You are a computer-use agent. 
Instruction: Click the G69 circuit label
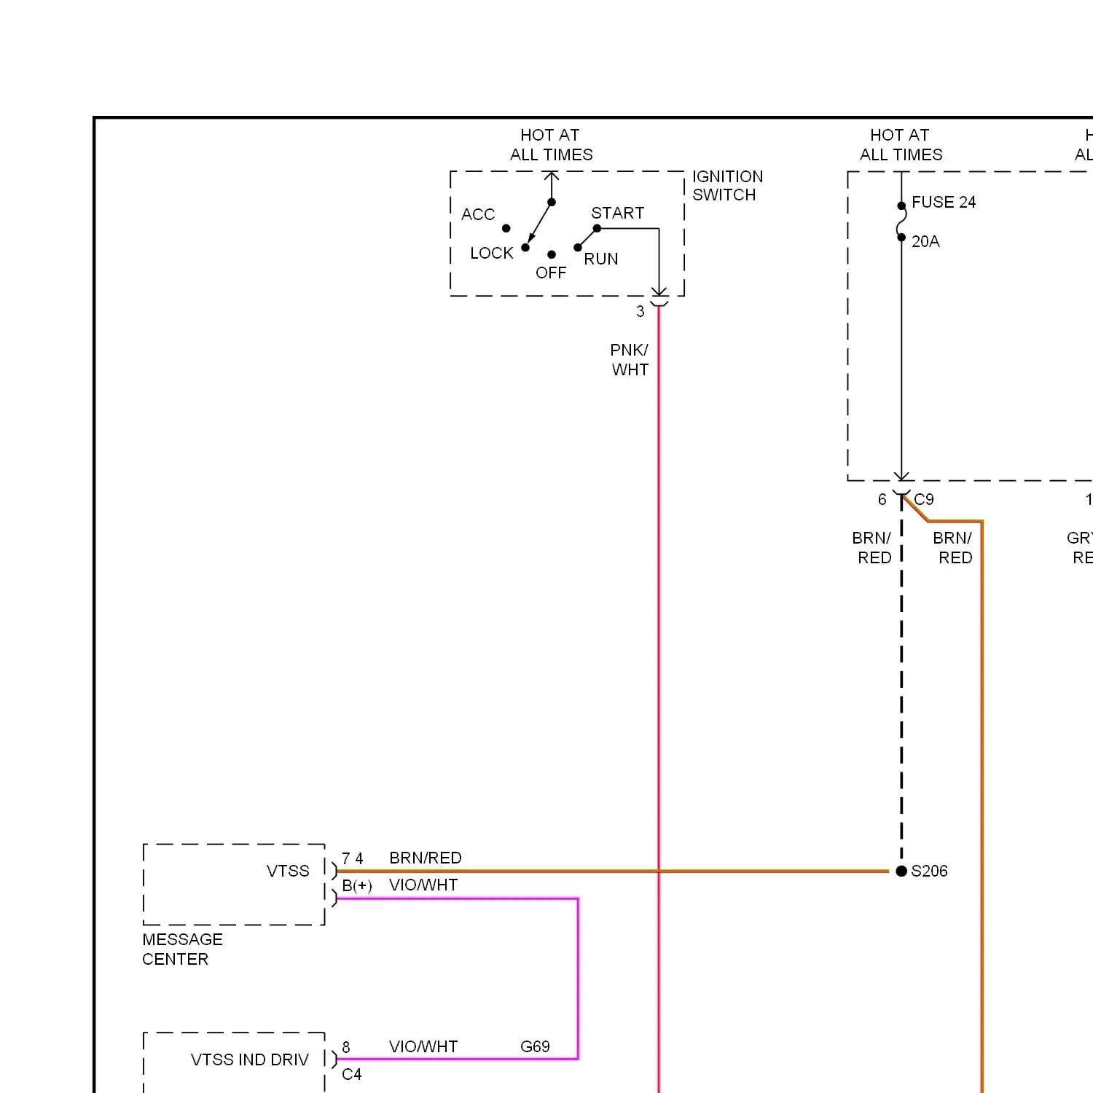pos(535,1046)
